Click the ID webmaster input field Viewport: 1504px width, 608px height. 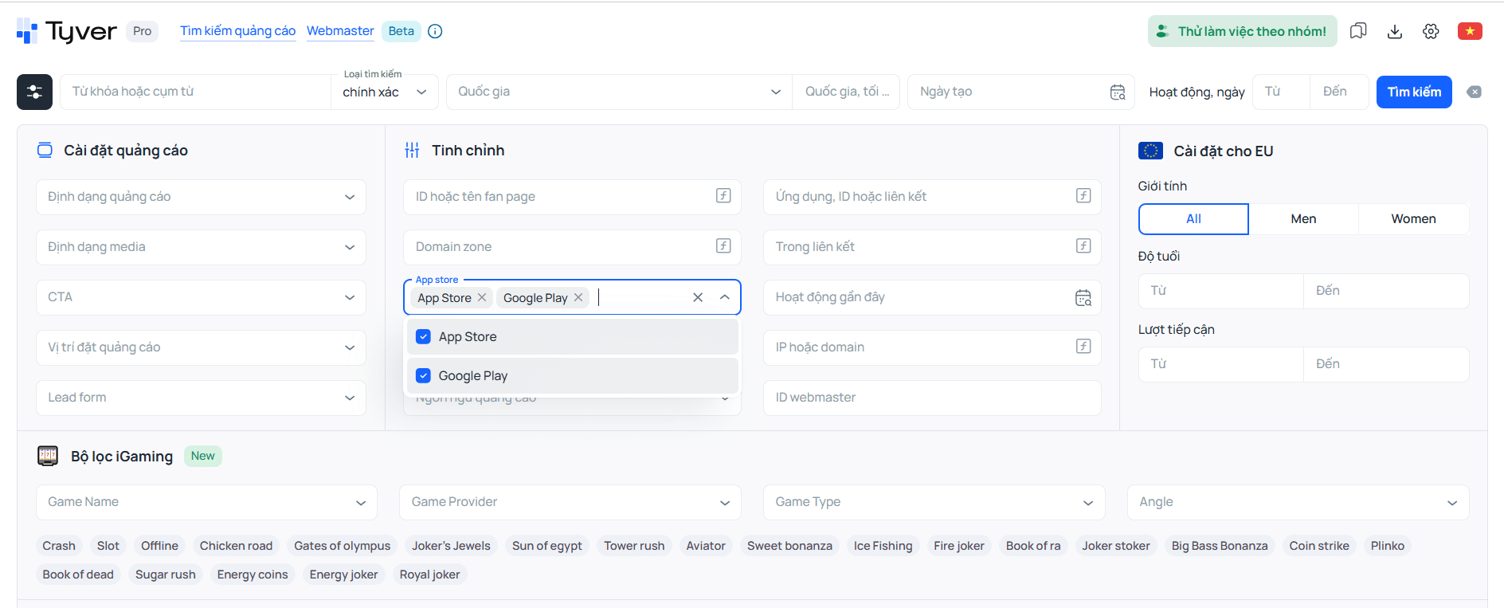click(x=932, y=398)
